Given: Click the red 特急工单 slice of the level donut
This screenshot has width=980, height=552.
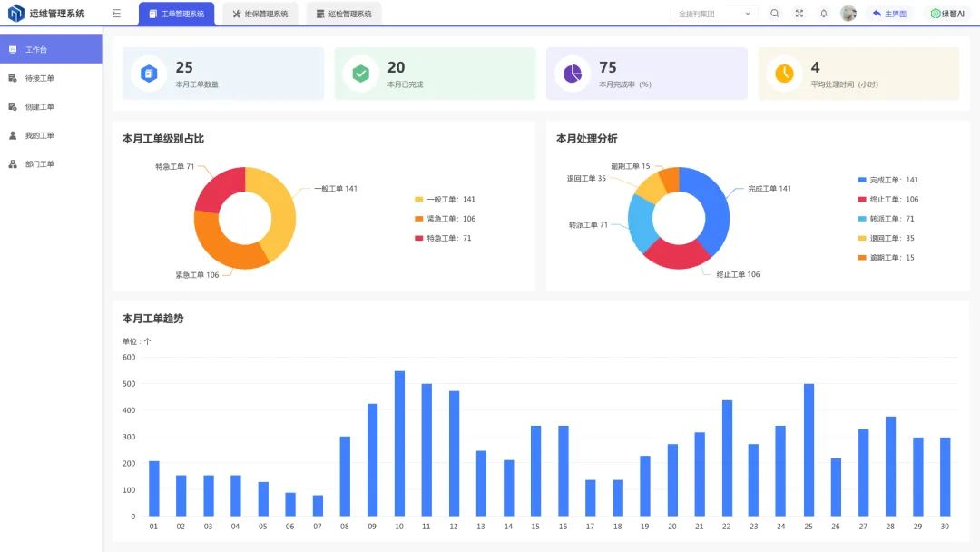Looking at the screenshot, I should [218, 189].
